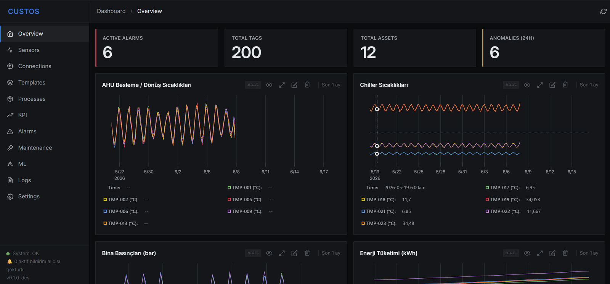The image size is (610, 284).
Task: Edit the Bina Basınçları panel
Action: click(x=294, y=253)
